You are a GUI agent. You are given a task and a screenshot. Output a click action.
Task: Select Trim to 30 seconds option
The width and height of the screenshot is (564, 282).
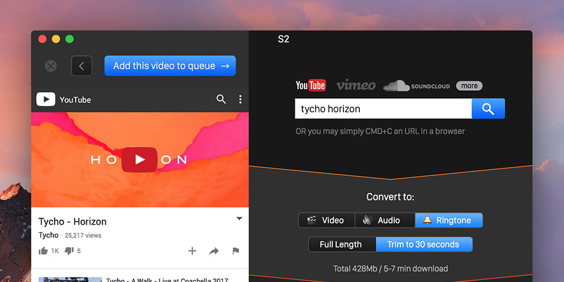424,244
